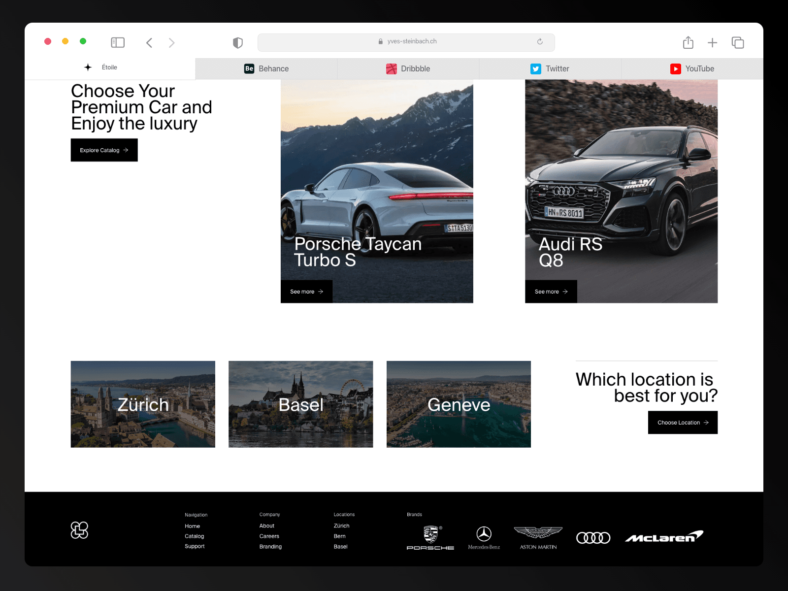
Task: Click the Choose Location button
Action: point(683,423)
